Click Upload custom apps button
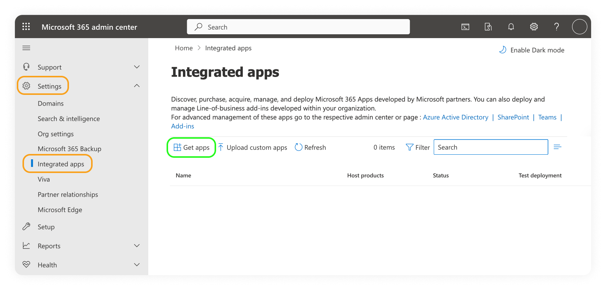 [x=253, y=147]
